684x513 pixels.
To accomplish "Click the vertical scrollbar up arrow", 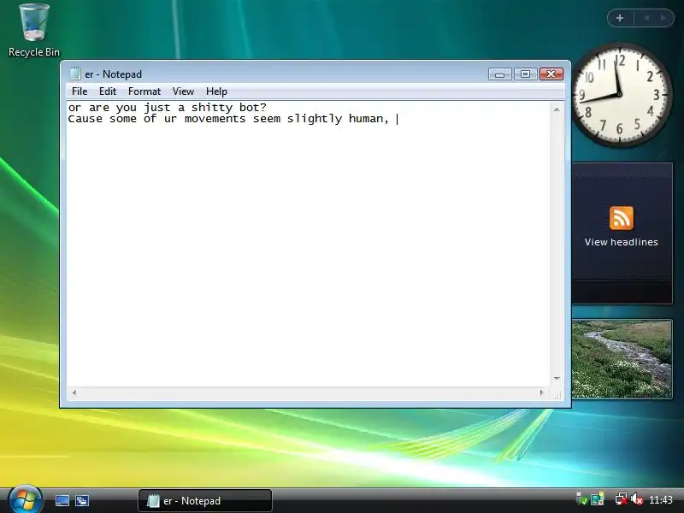I will click(x=557, y=109).
